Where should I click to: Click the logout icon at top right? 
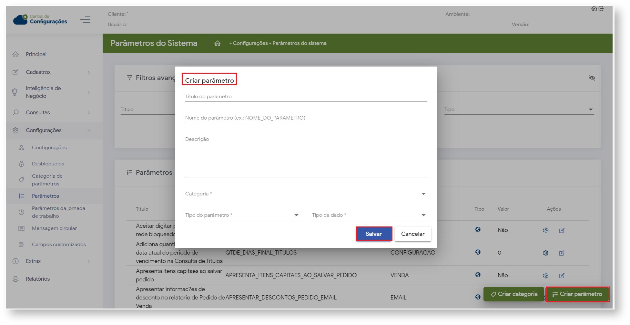pos(601,9)
